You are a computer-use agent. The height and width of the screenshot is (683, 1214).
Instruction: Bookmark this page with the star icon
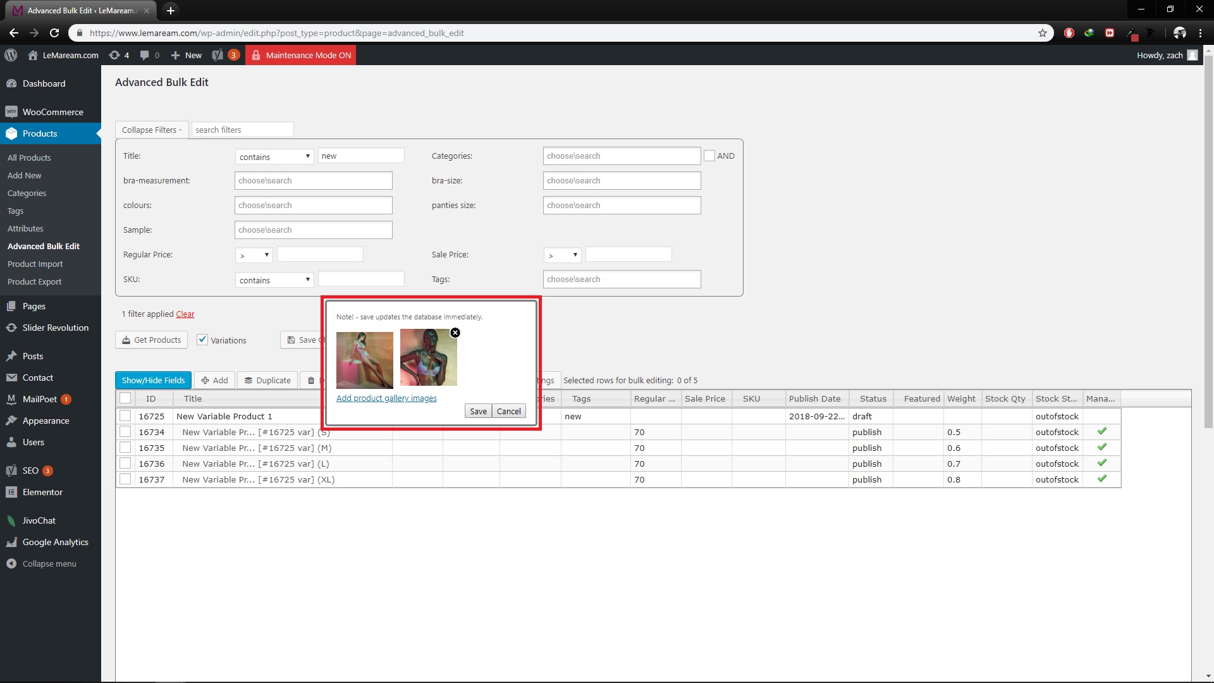(1043, 33)
